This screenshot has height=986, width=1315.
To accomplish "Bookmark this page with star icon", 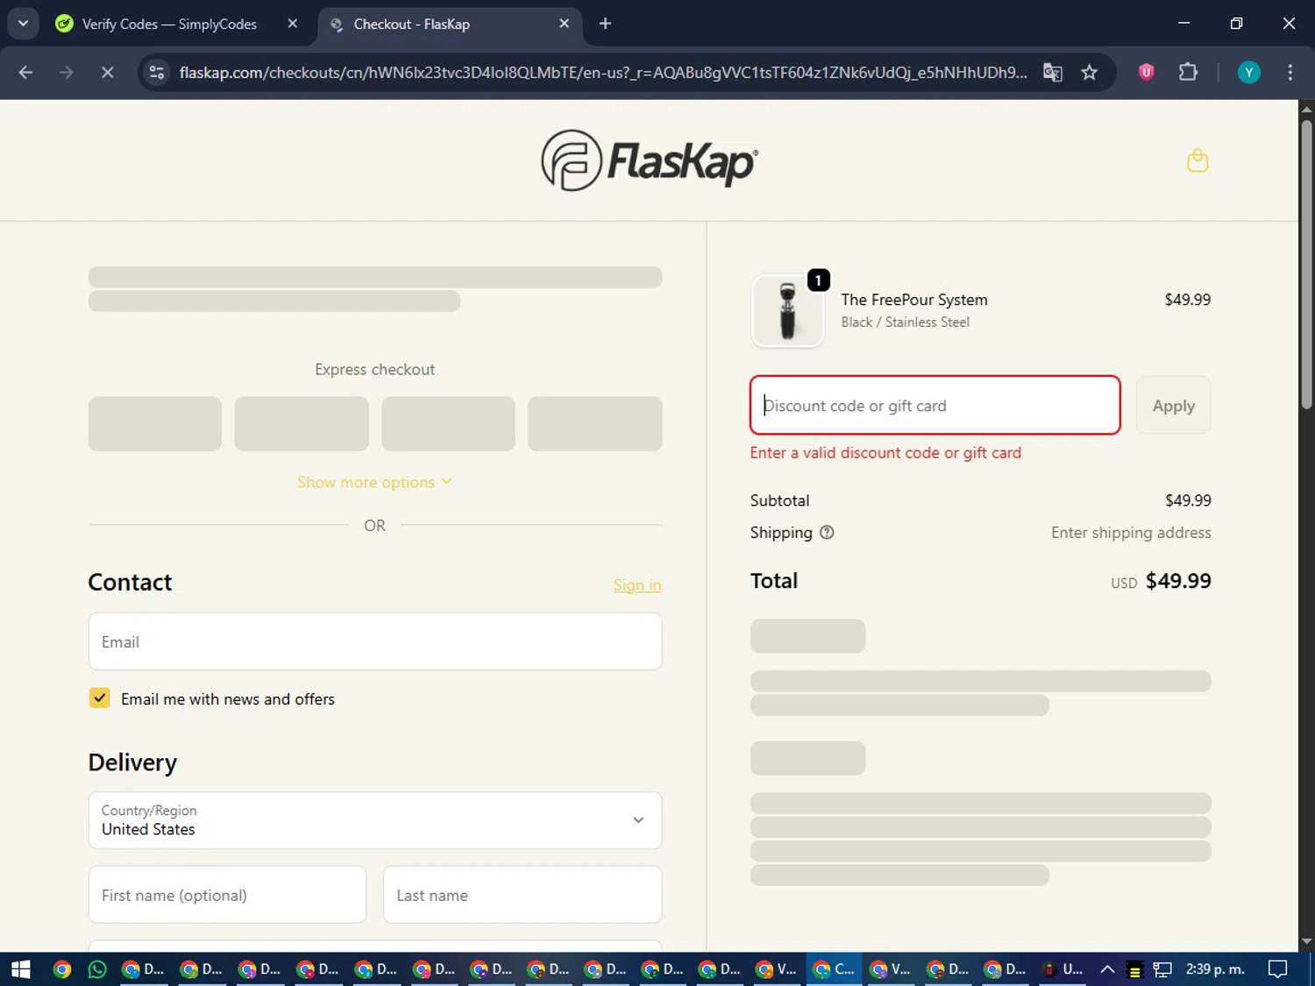I will pyautogui.click(x=1090, y=73).
